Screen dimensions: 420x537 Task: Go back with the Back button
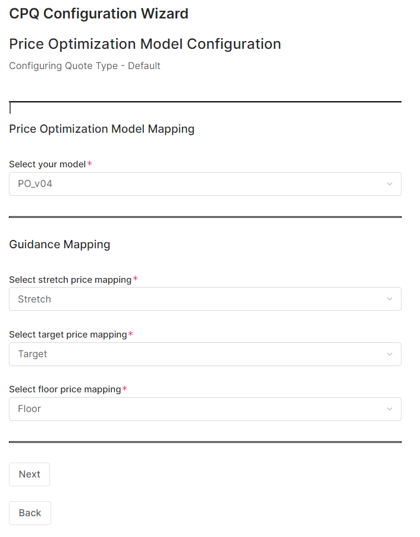[30, 513]
